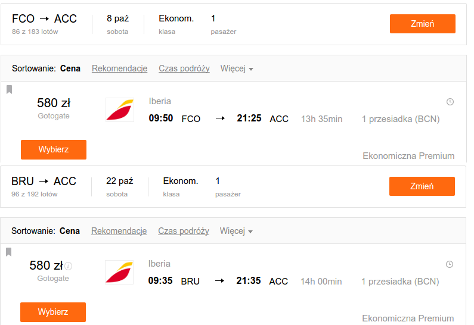Click Zmień button for FCO to ACC search
This screenshot has width=474, height=325.
423,24
